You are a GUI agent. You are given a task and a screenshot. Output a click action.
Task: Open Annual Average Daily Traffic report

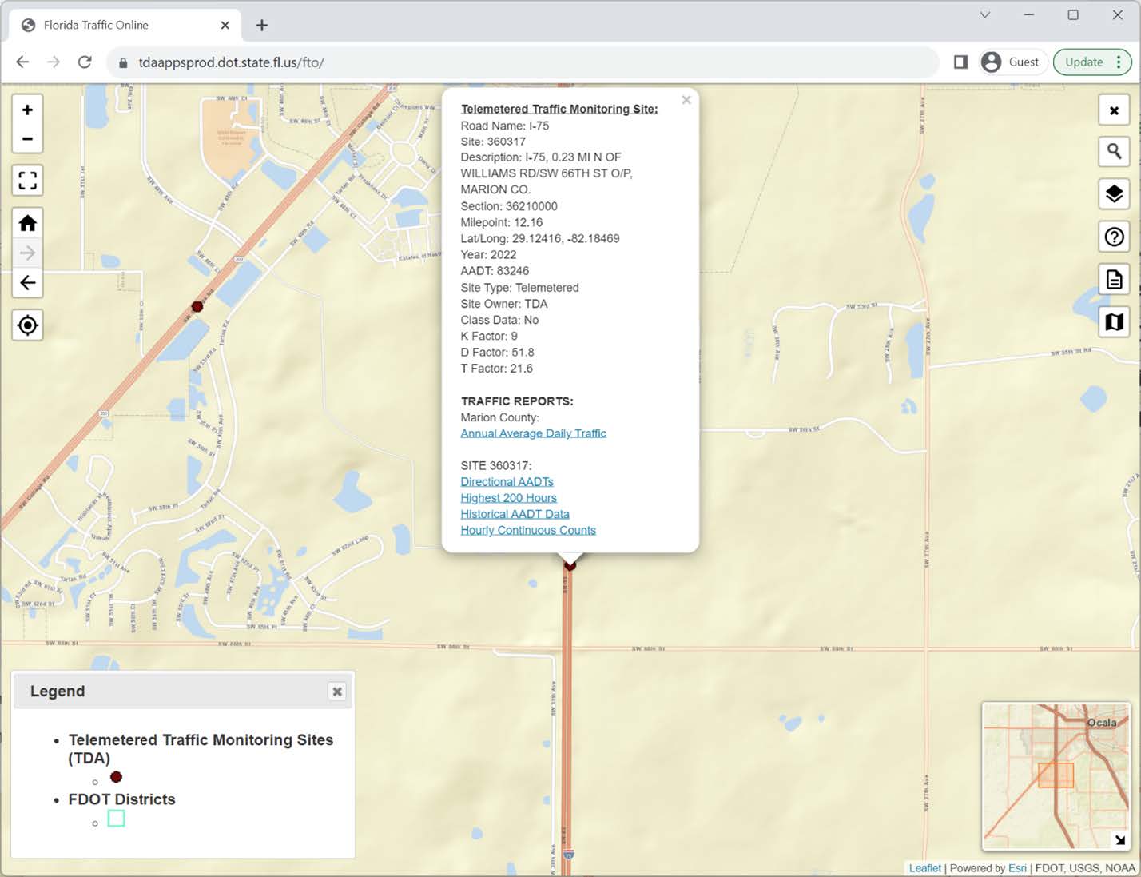[533, 433]
